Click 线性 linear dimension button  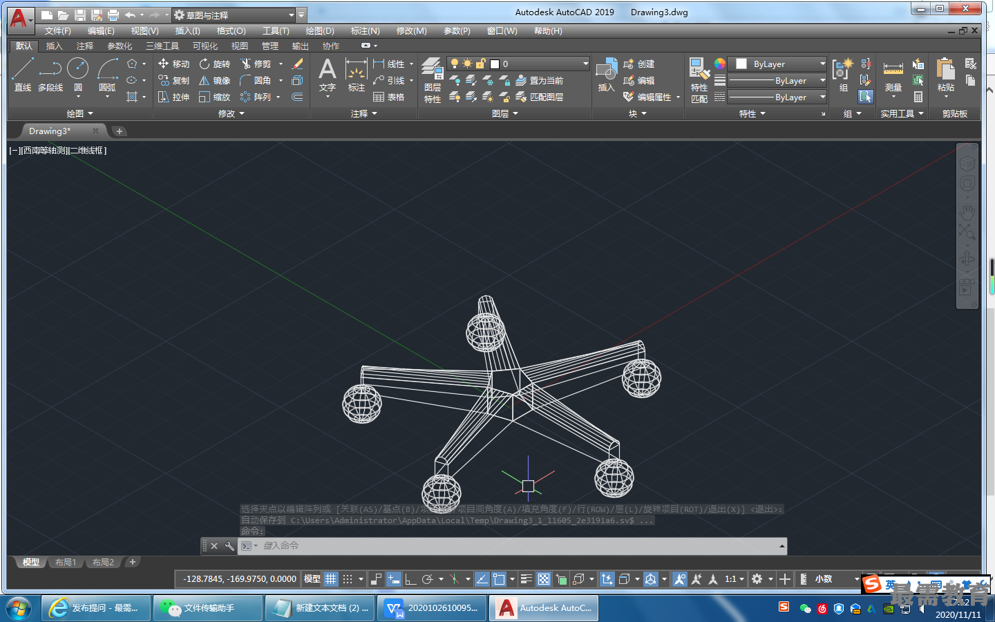[389, 64]
